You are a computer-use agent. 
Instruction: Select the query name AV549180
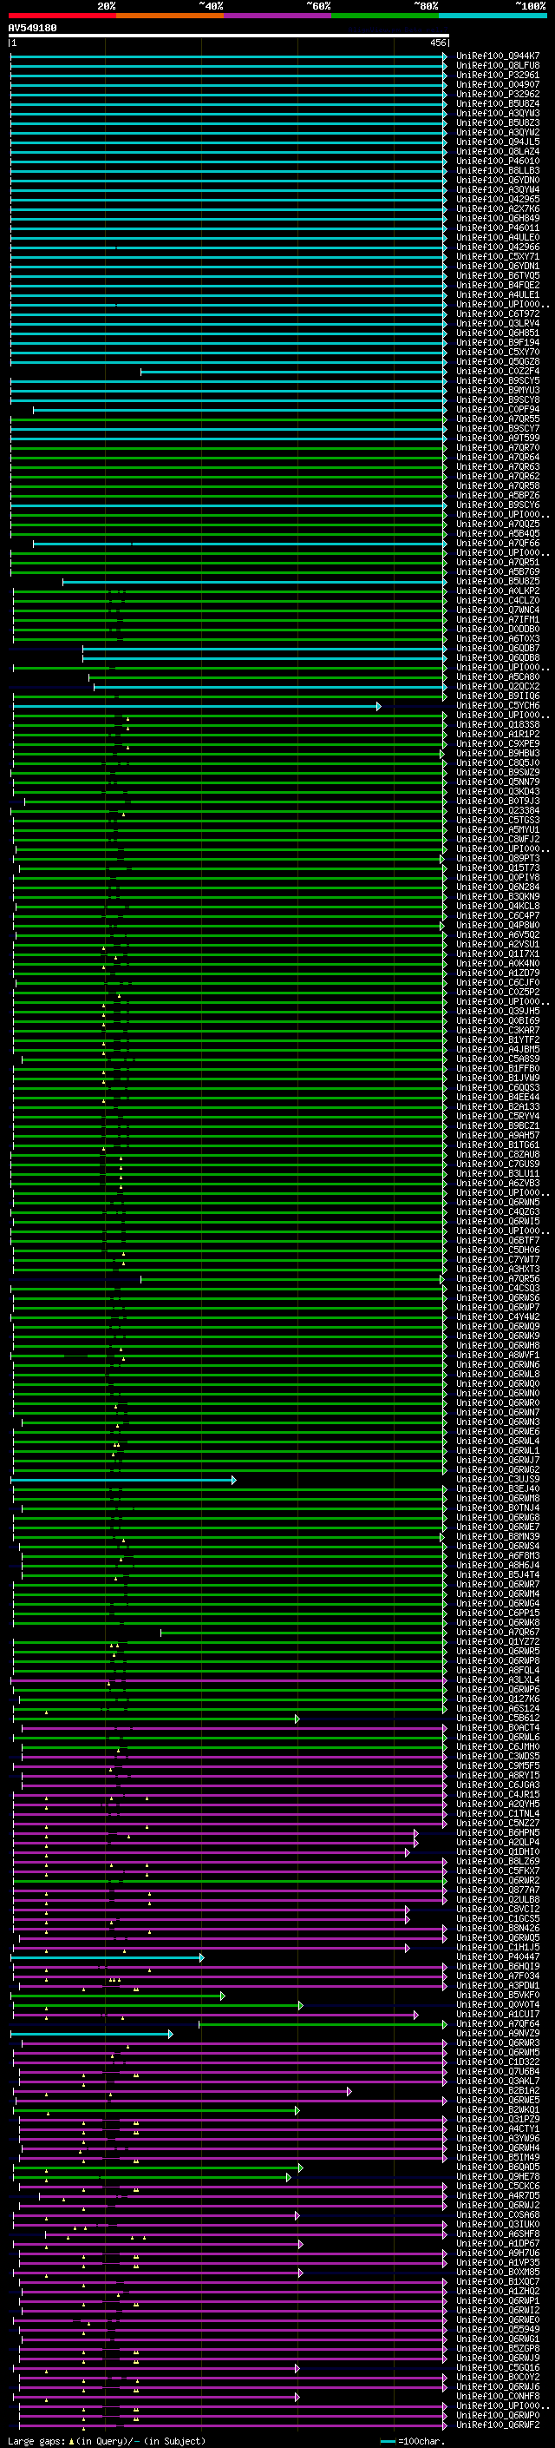(32, 28)
